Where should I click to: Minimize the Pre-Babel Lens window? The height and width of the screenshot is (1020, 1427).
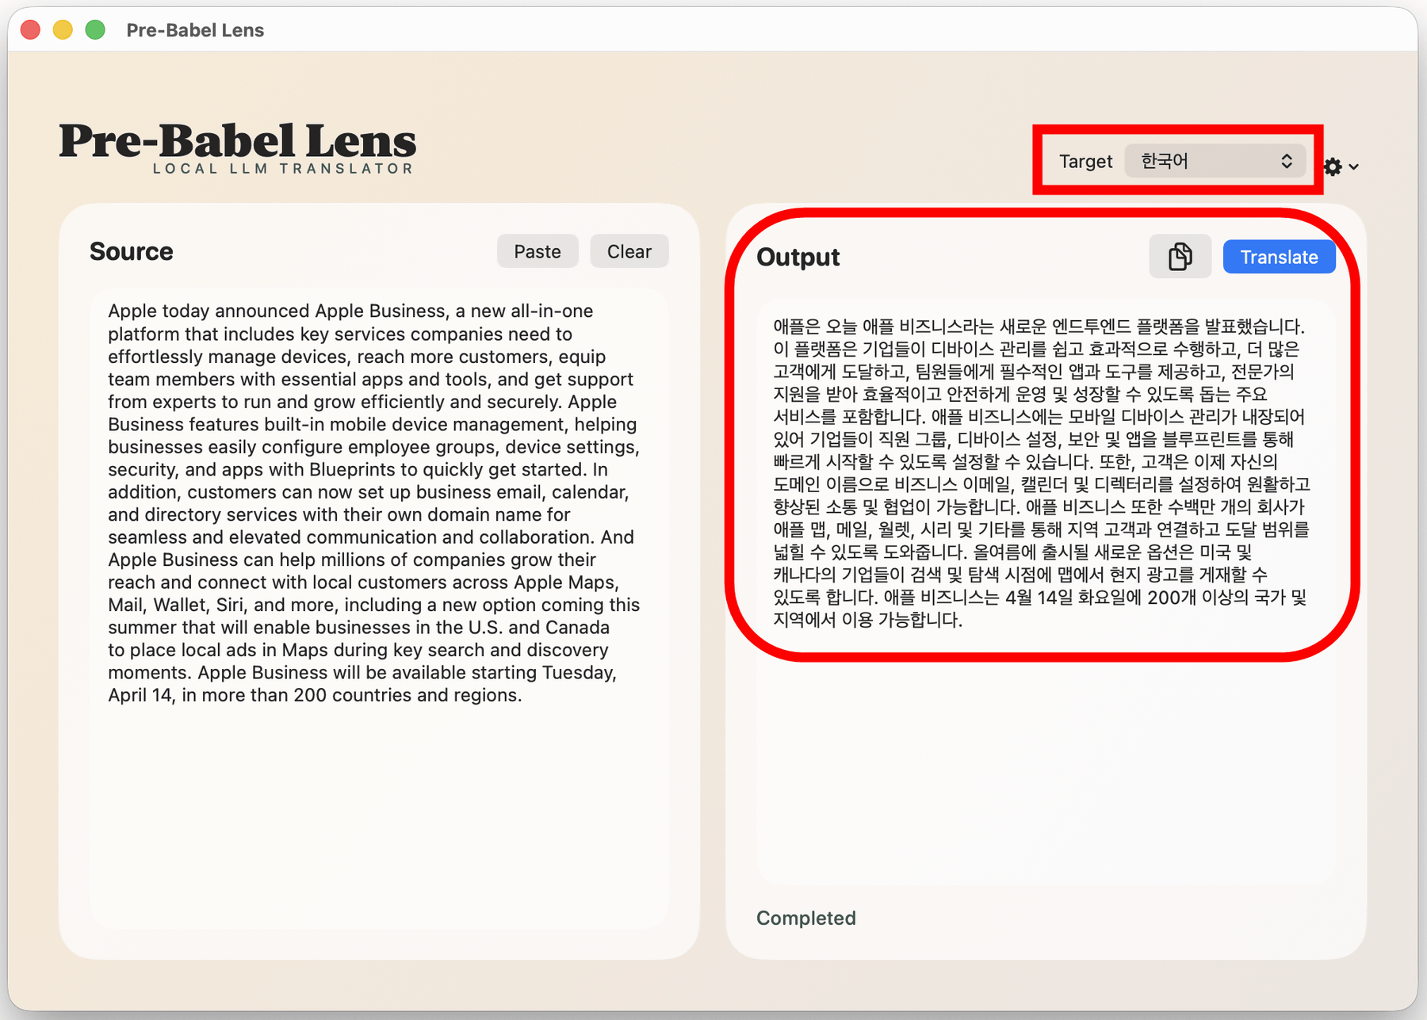[63, 30]
